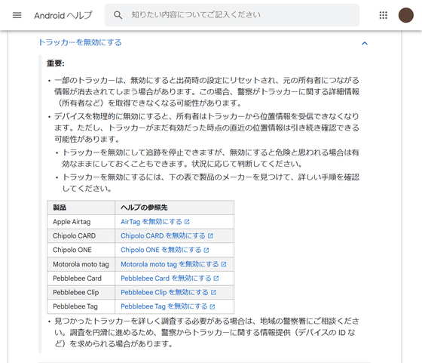Open the account profile avatar
Image resolution: width=422 pixels, height=363 pixels.
point(406,15)
